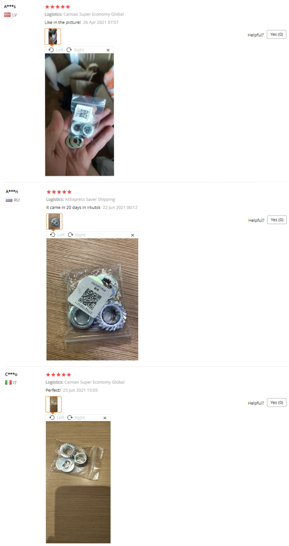289x546 pixels.
Task: Select thumbnail in A***s review
Action: pyautogui.click(x=53, y=36)
